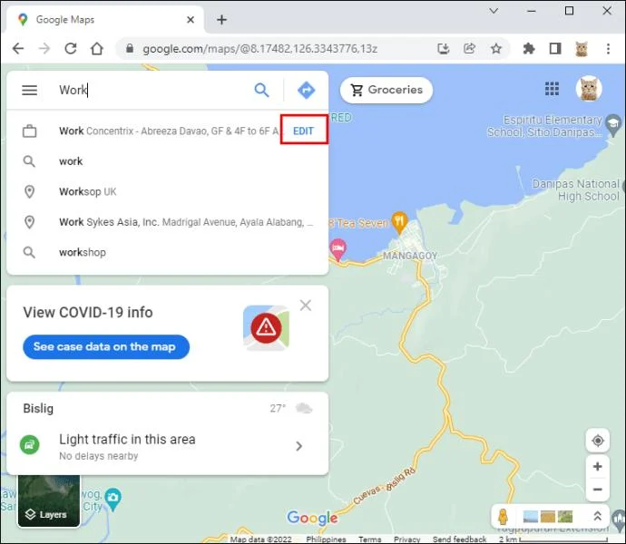Image resolution: width=626 pixels, height=544 pixels.
Task: Open the tab search dropdown arrow
Action: click(494, 11)
